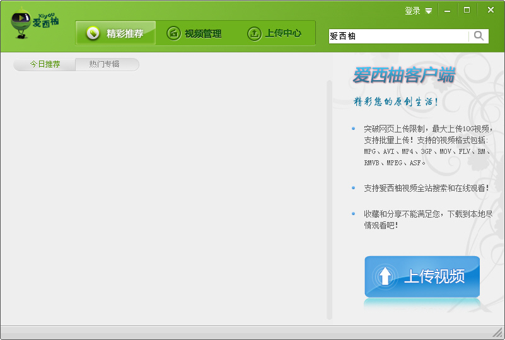Screen dimensions: 505x340
Task: Click the vertical scrollbar track
Action: (x=329, y=200)
